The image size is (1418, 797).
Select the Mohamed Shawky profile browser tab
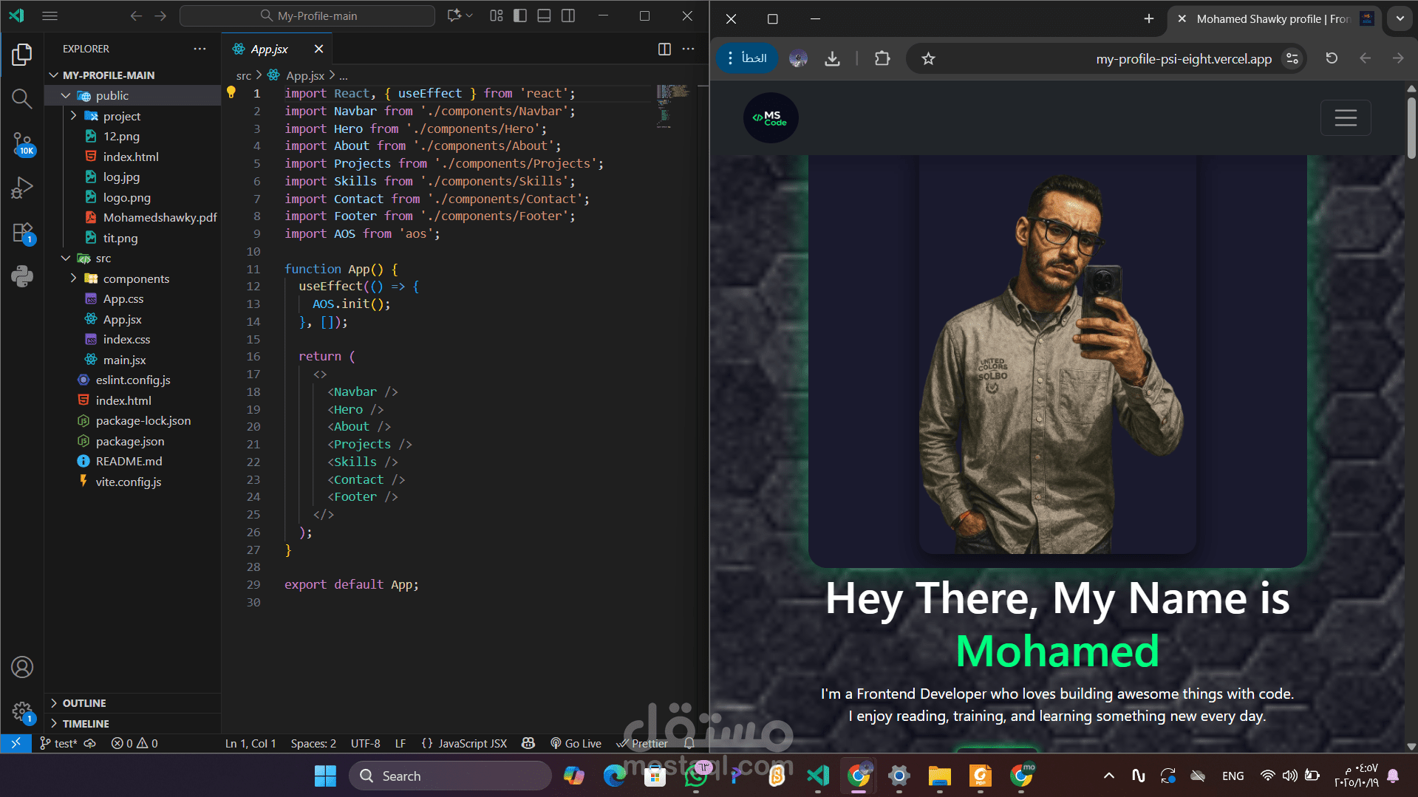click(1272, 19)
